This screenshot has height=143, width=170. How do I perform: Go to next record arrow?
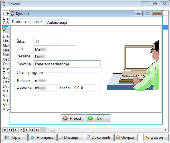(x=27, y=130)
